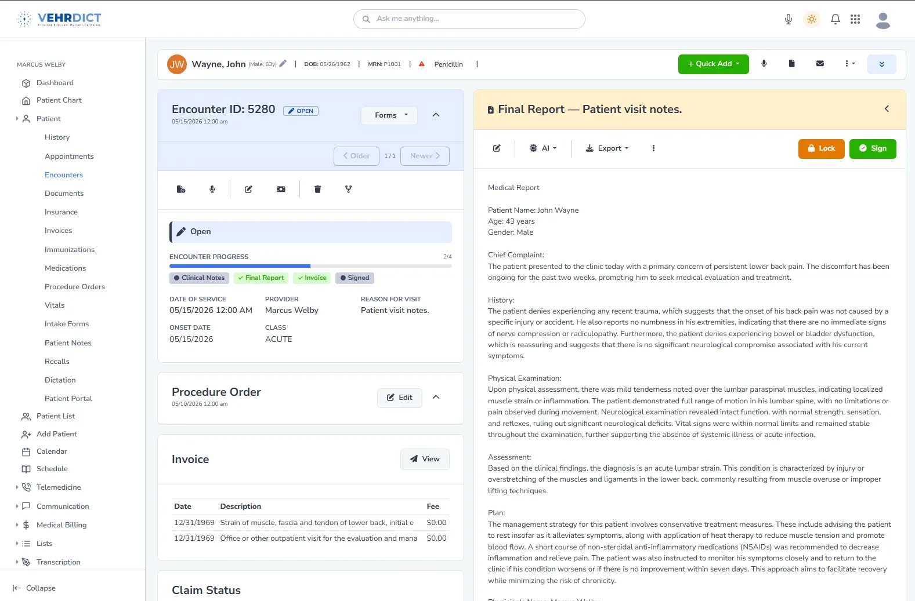Image resolution: width=915 pixels, height=601 pixels.
Task: Select the Signed progress chip
Action: click(355, 278)
